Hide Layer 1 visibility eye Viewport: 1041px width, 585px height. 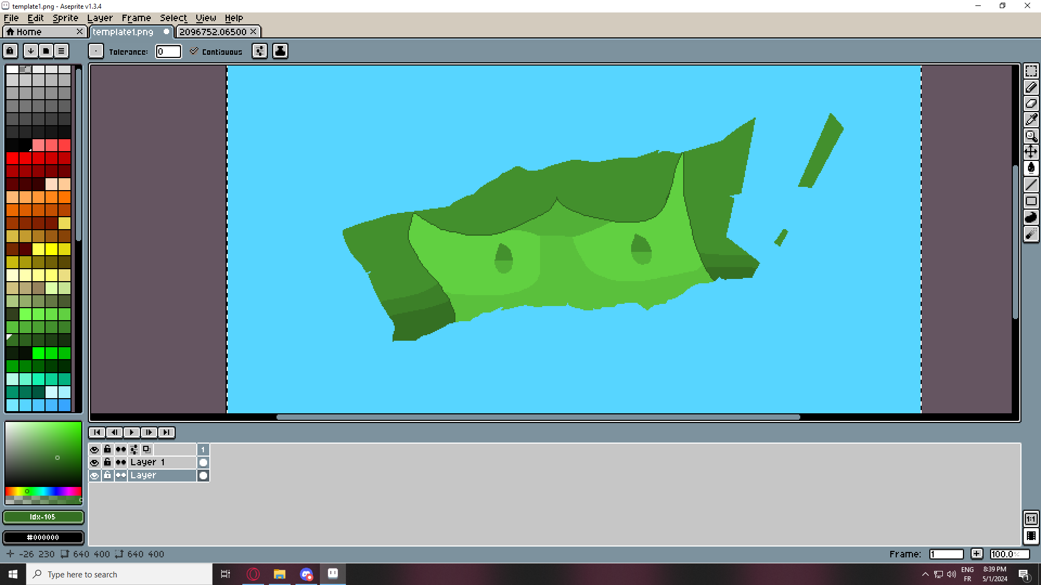pyautogui.click(x=94, y=463)
